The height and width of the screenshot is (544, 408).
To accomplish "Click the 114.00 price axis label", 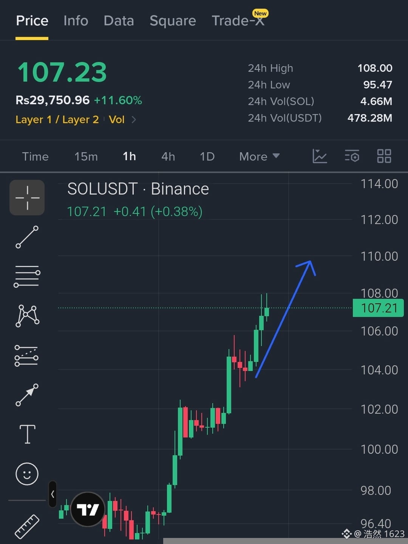I will tap(379, 184).
